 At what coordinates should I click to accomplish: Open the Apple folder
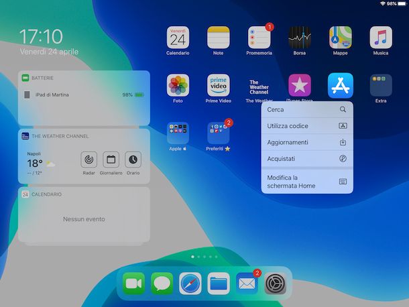tap(178, 133)
